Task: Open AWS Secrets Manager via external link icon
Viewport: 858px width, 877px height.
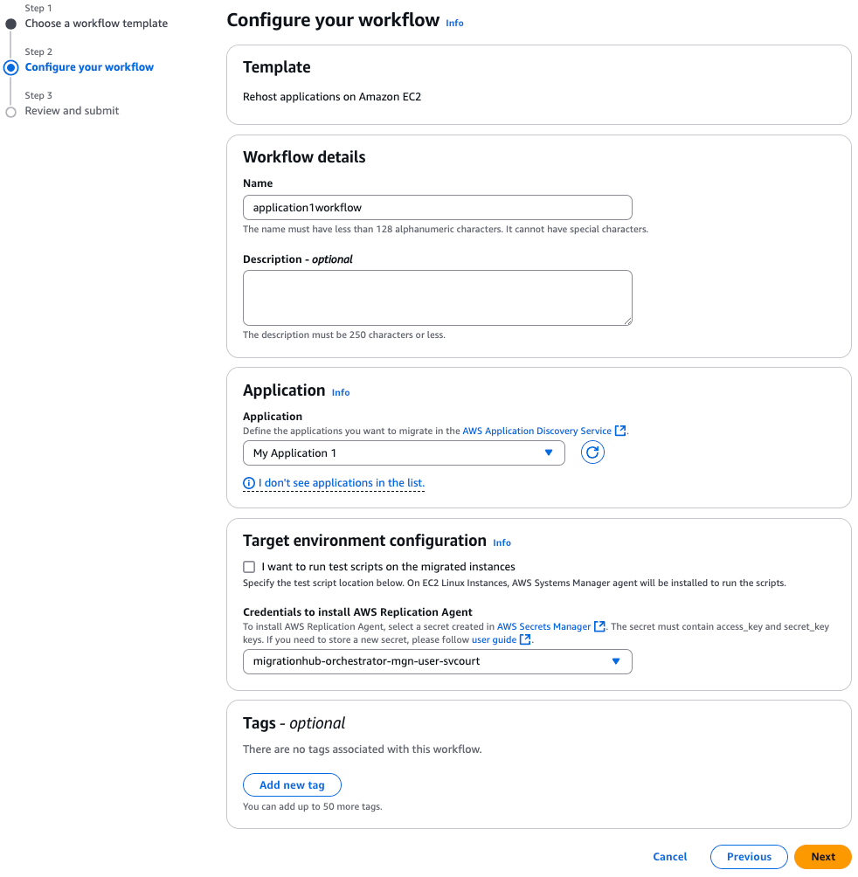Action: tap(600, 625)
